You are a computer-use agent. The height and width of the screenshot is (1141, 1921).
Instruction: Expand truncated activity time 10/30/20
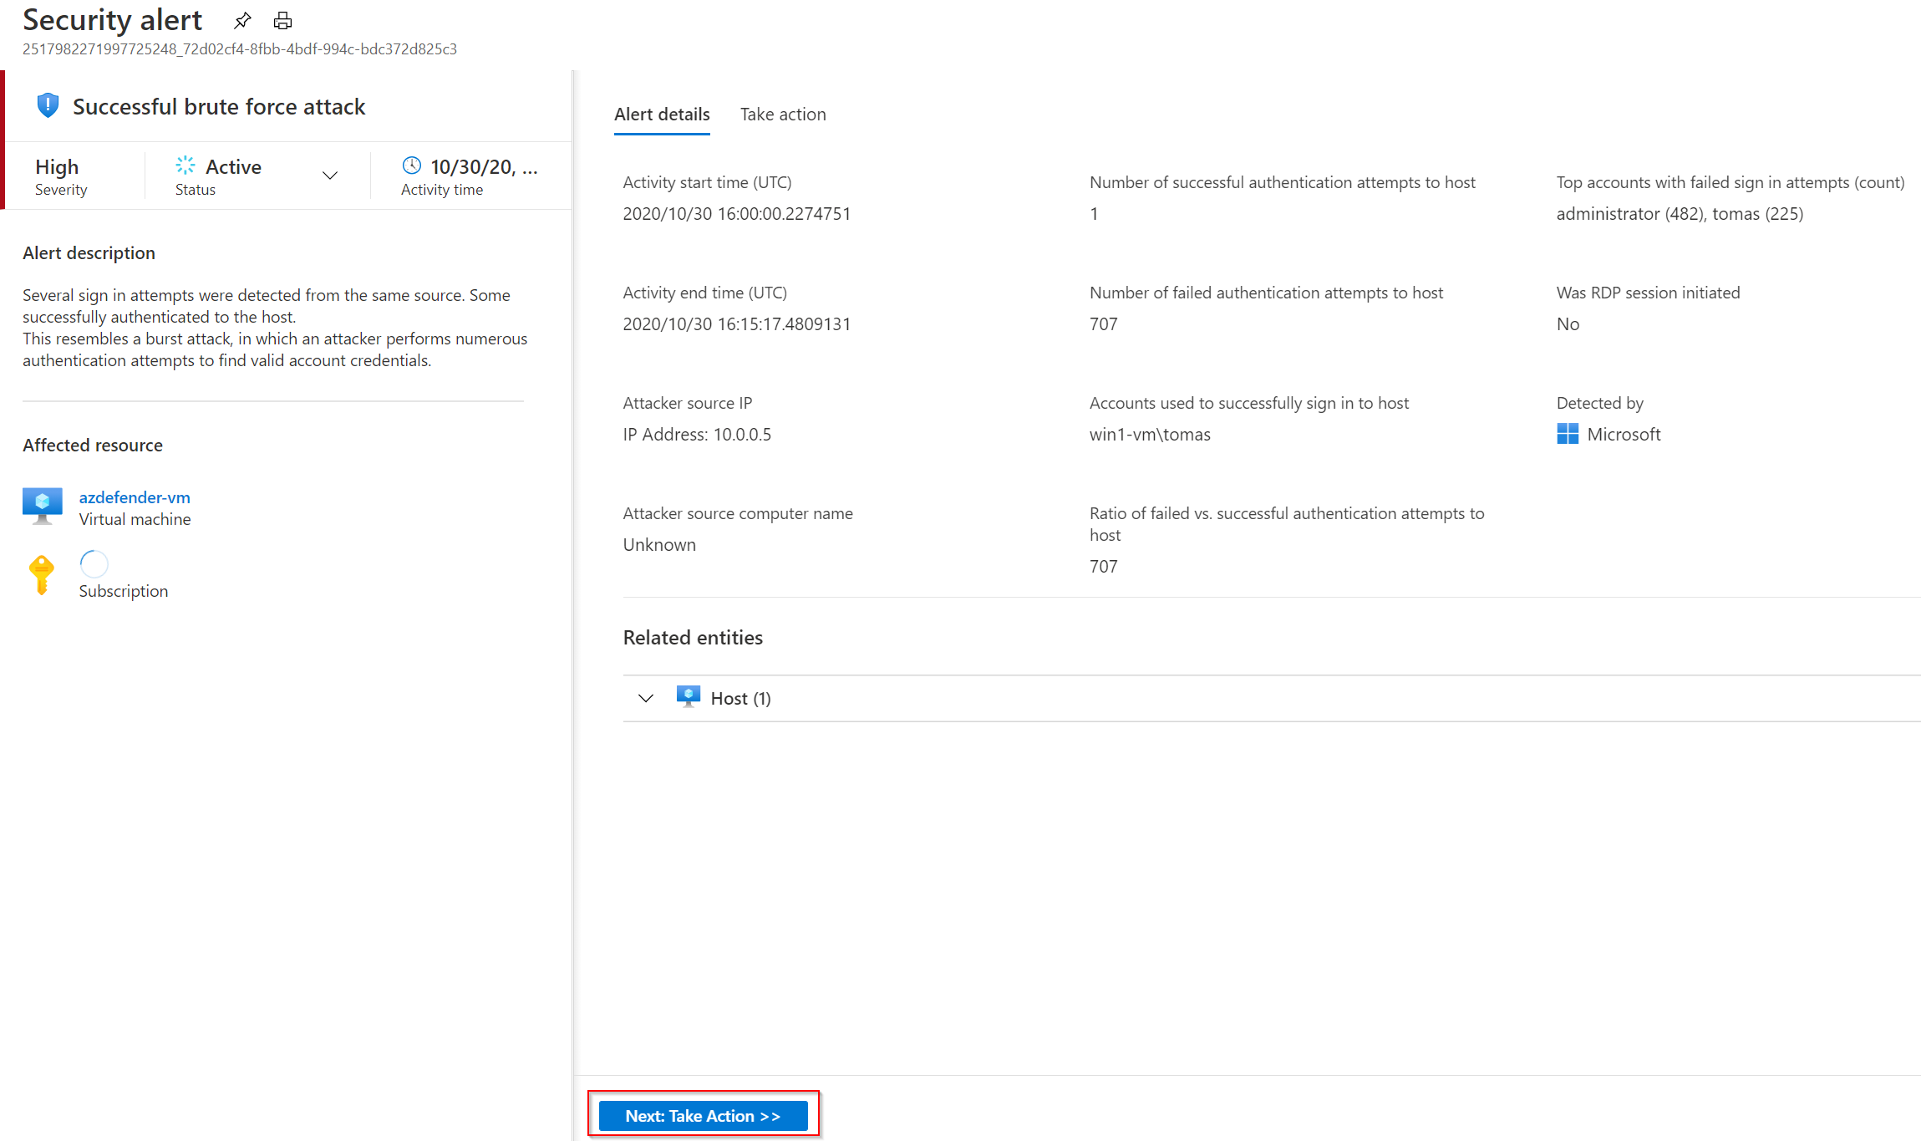click(484, 167)
